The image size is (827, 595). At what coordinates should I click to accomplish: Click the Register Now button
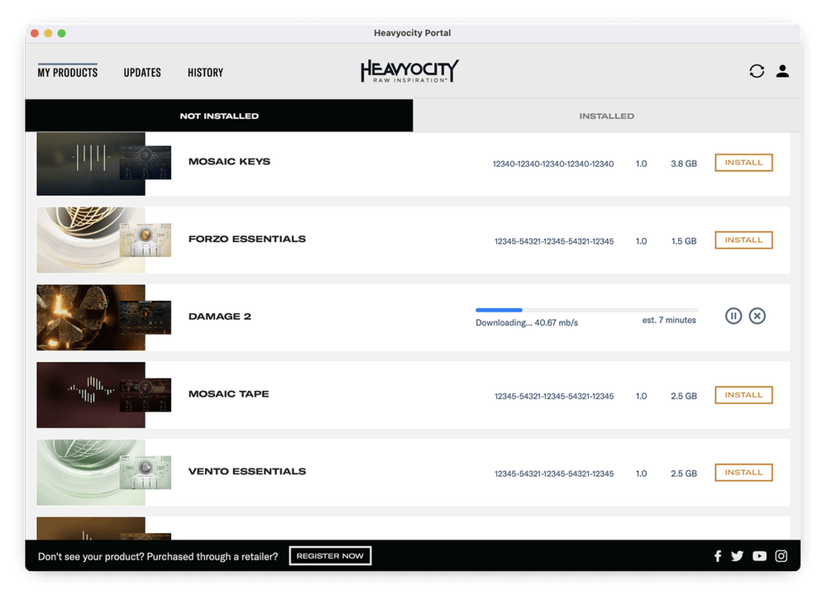coord(330,555)
